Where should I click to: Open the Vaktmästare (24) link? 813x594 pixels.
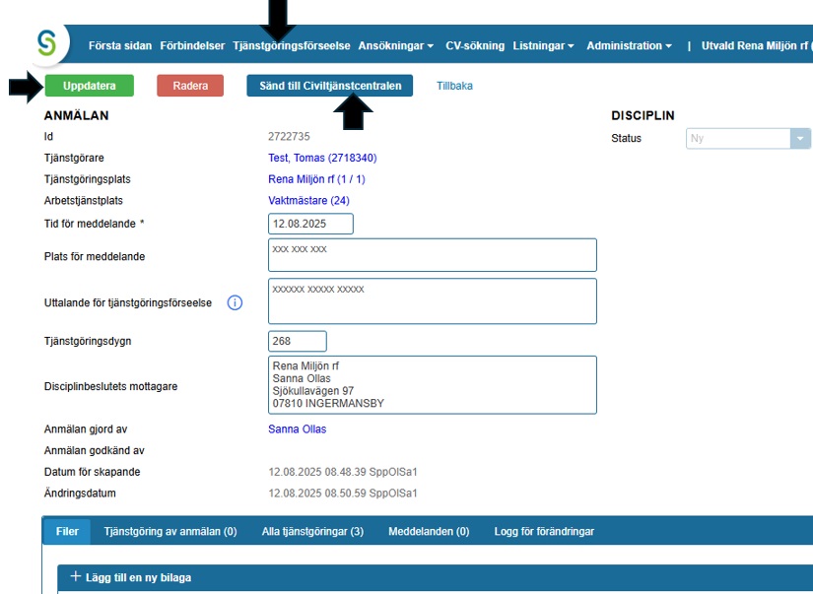308,201
